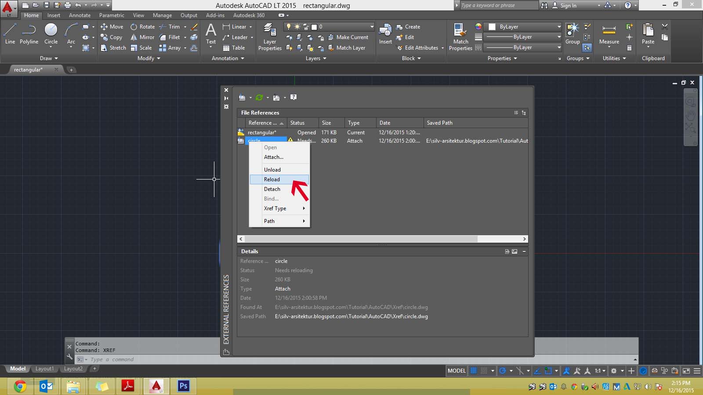The image size is (703, 395).
Task: Select the Stretch tool
Action: click(113, 48)
